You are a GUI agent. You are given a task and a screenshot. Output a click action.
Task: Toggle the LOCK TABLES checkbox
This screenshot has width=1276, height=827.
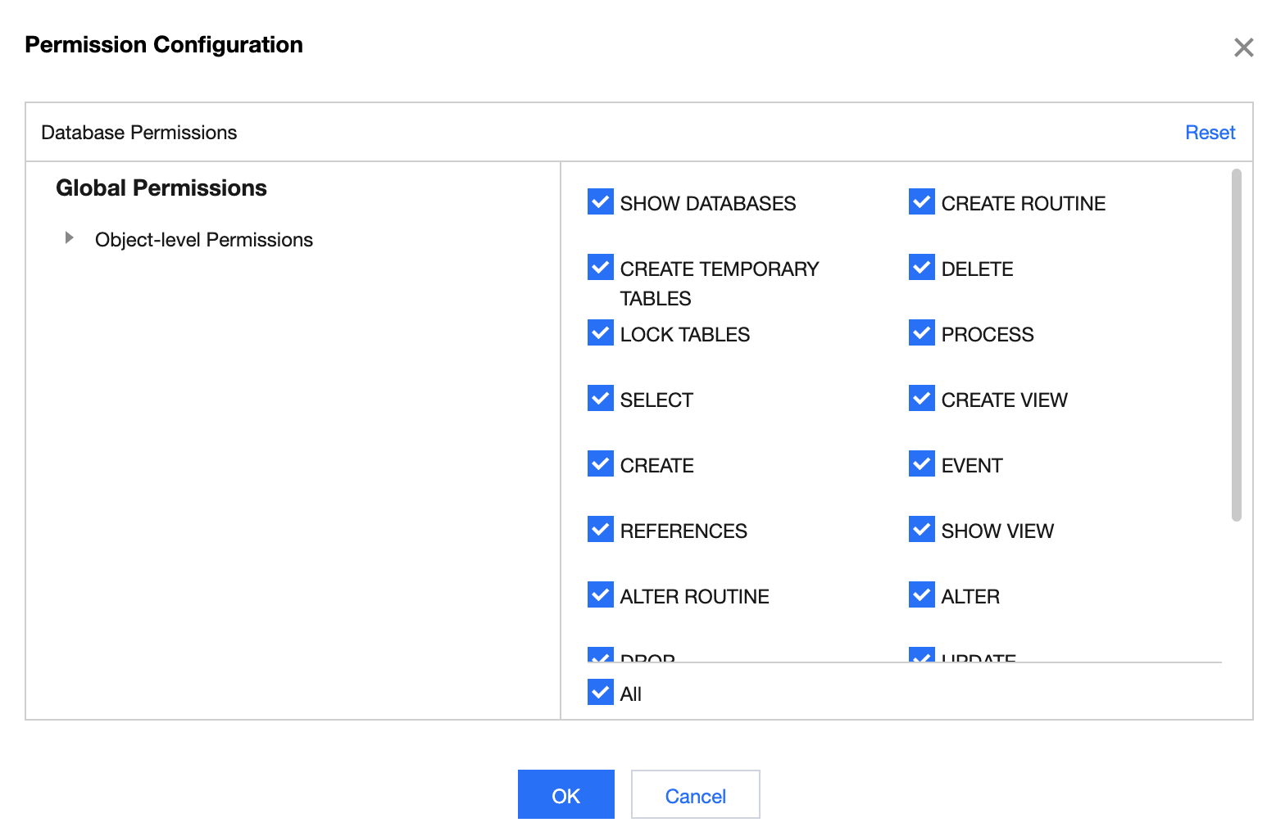tap(601, 332)
